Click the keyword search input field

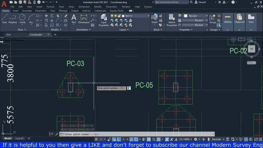pyautogui.click(x=171, y=2)
